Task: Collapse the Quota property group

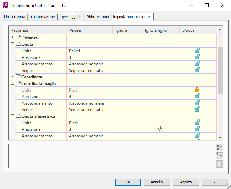Action: pyautogui.click(x=13, y=44)
